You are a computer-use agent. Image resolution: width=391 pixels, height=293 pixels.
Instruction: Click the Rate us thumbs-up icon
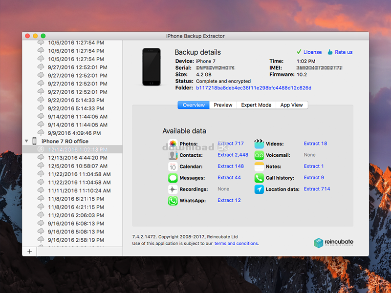[x=330, y=52]
